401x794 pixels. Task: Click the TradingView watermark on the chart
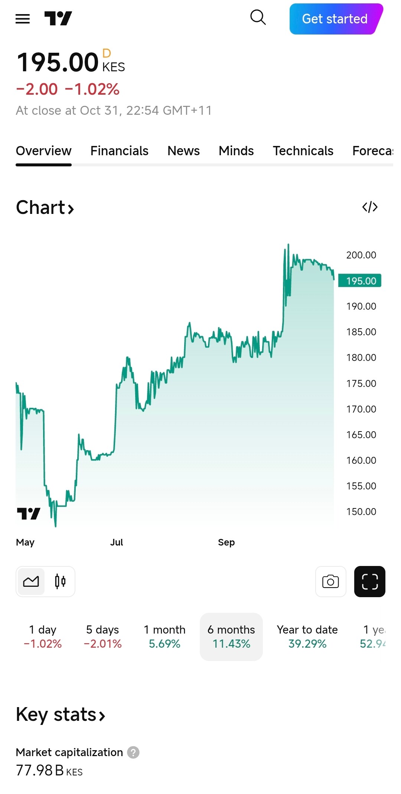tap(29, 514)
